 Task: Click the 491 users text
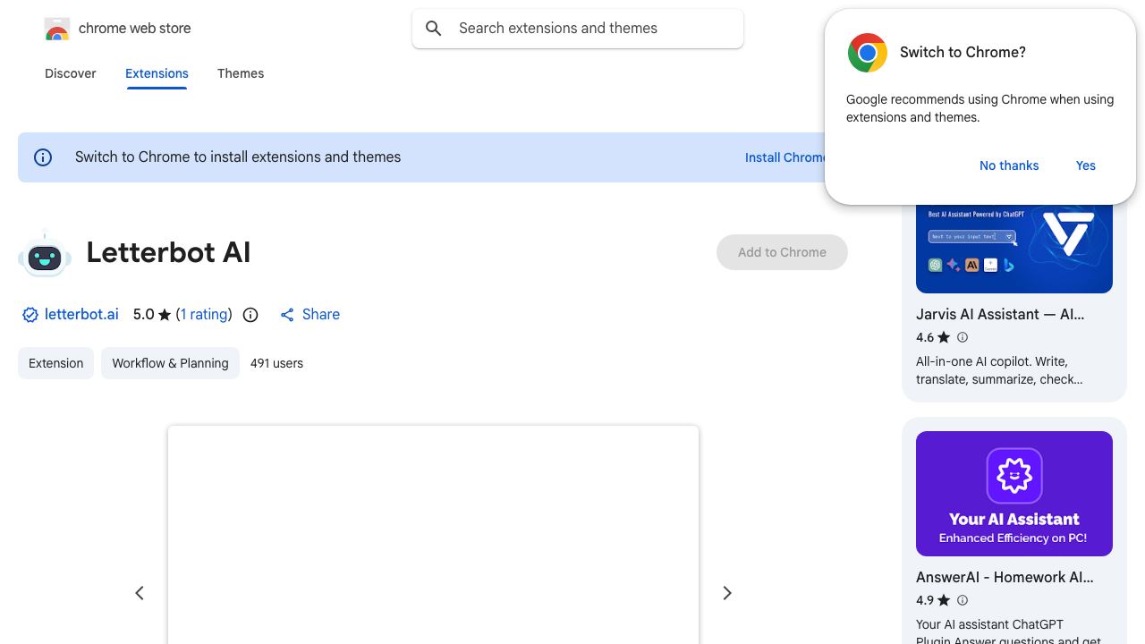coord(276,363)
